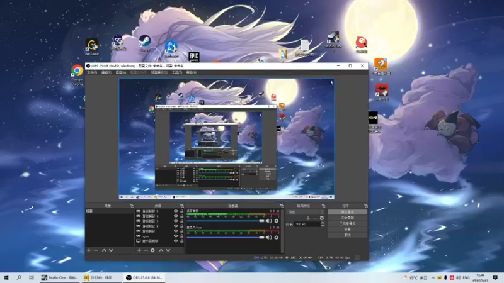The image size is (504, 283).
Task: Open the Help menu in OBS
Action: (x=192, y=72)
